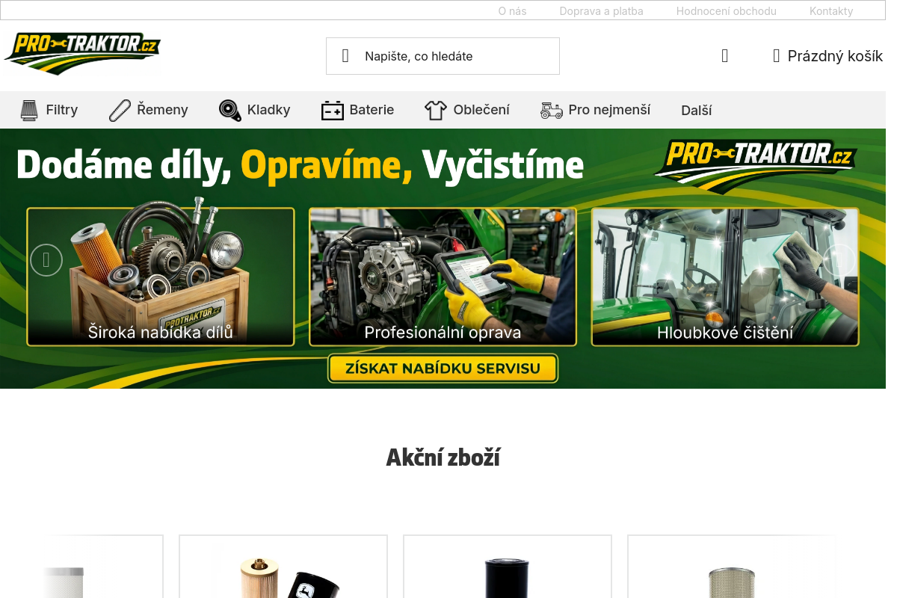Click the search magnifier icon in search box
The height and width of the screenshot is (598, 897).
(345, 56)
